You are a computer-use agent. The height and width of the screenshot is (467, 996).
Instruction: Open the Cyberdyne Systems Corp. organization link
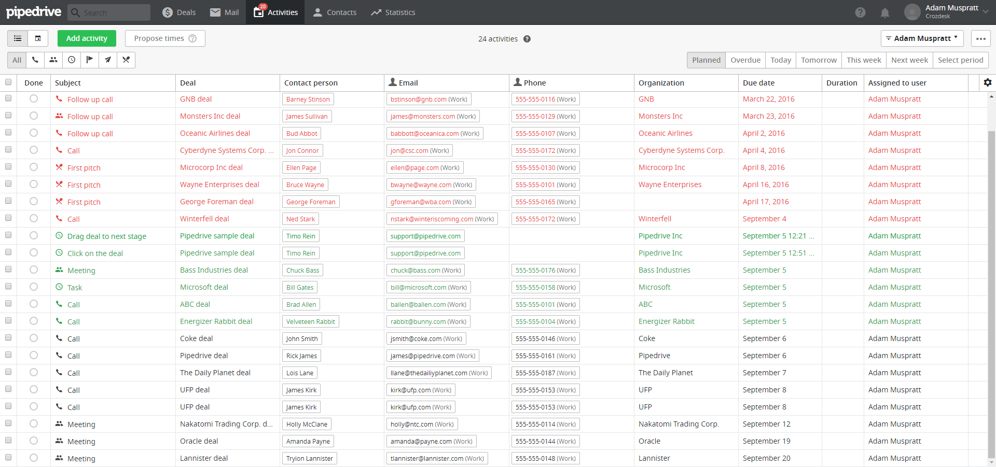tap(681, 150)
